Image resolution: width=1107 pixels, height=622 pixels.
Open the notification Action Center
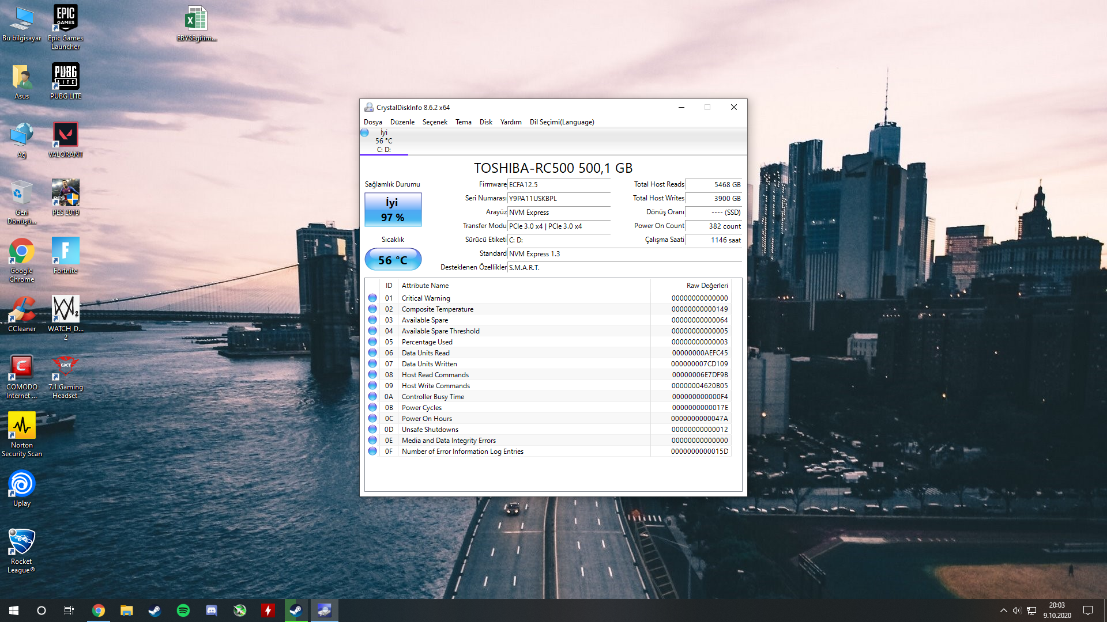click(x=1088, y=610)
